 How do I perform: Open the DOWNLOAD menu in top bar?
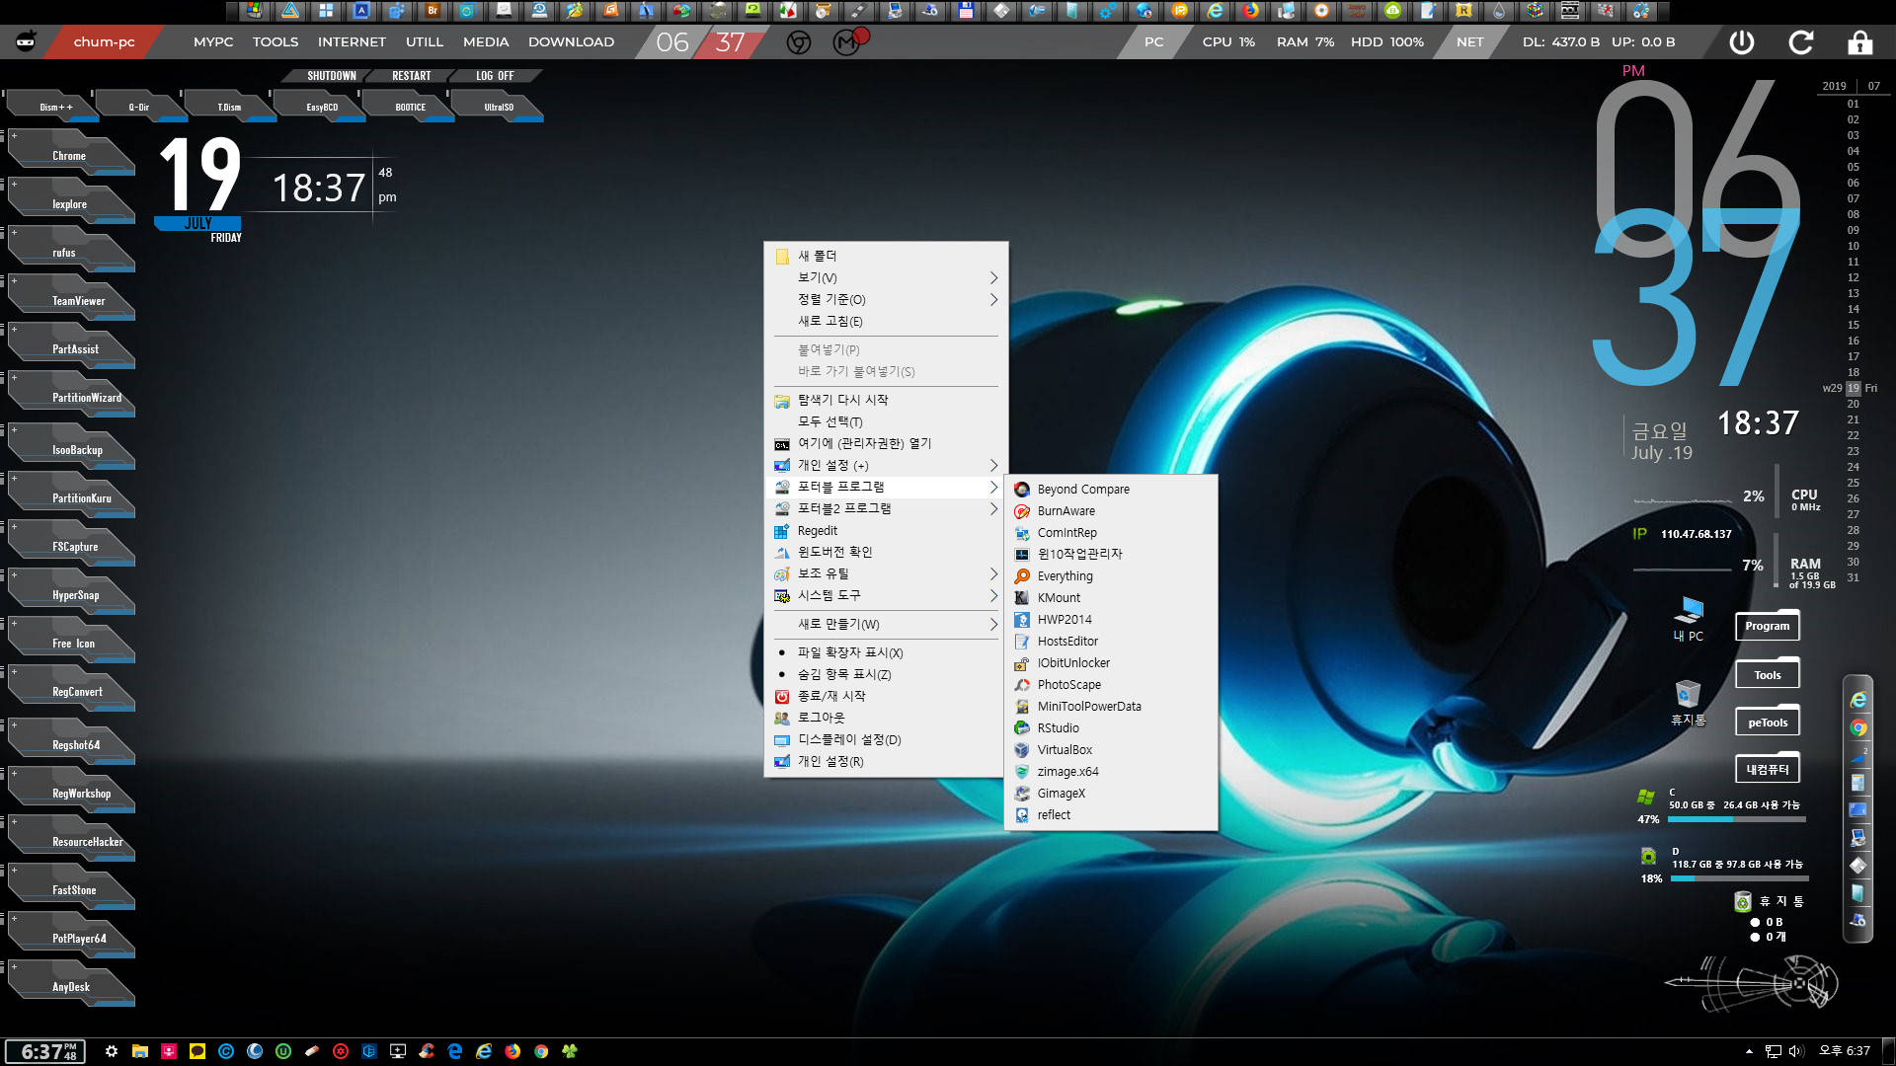pos(571,42)
